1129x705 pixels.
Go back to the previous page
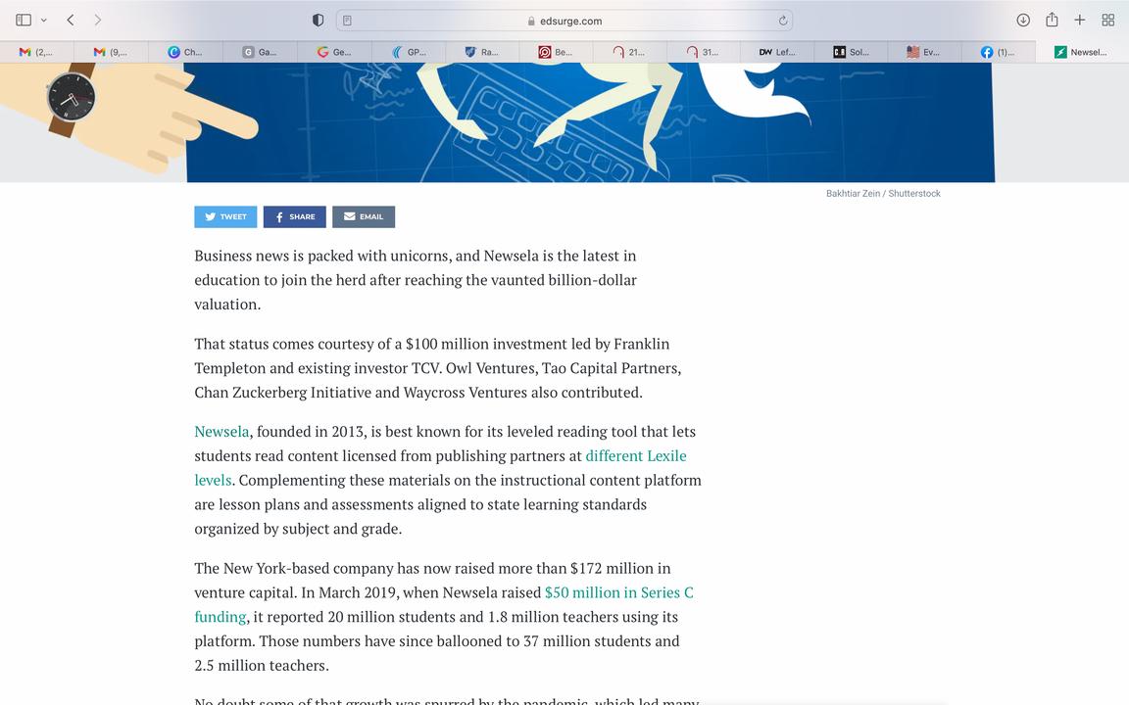(x=71, y=21)
